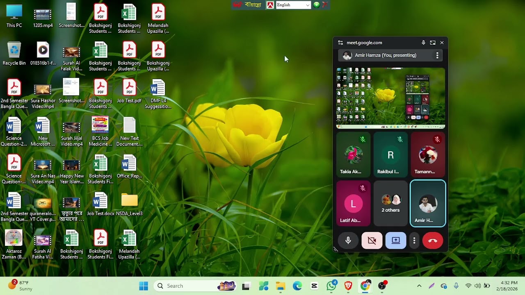Screen dimensions: 525x295
Task: Click green down-arrow button in Bijoy bar
Action: point(316,5)
